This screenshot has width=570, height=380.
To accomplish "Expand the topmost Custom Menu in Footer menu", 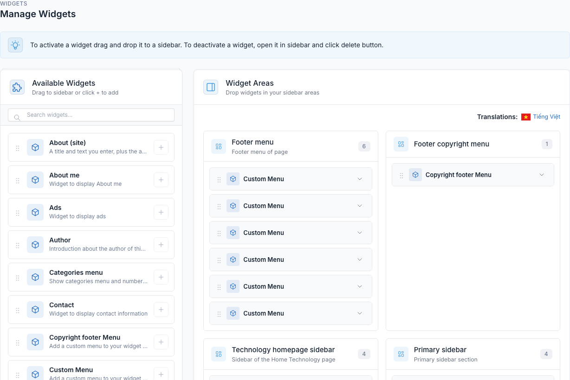I will 360,179.
